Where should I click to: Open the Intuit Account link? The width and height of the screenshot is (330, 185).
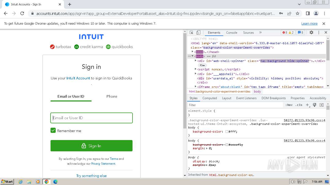click(78, 78)
